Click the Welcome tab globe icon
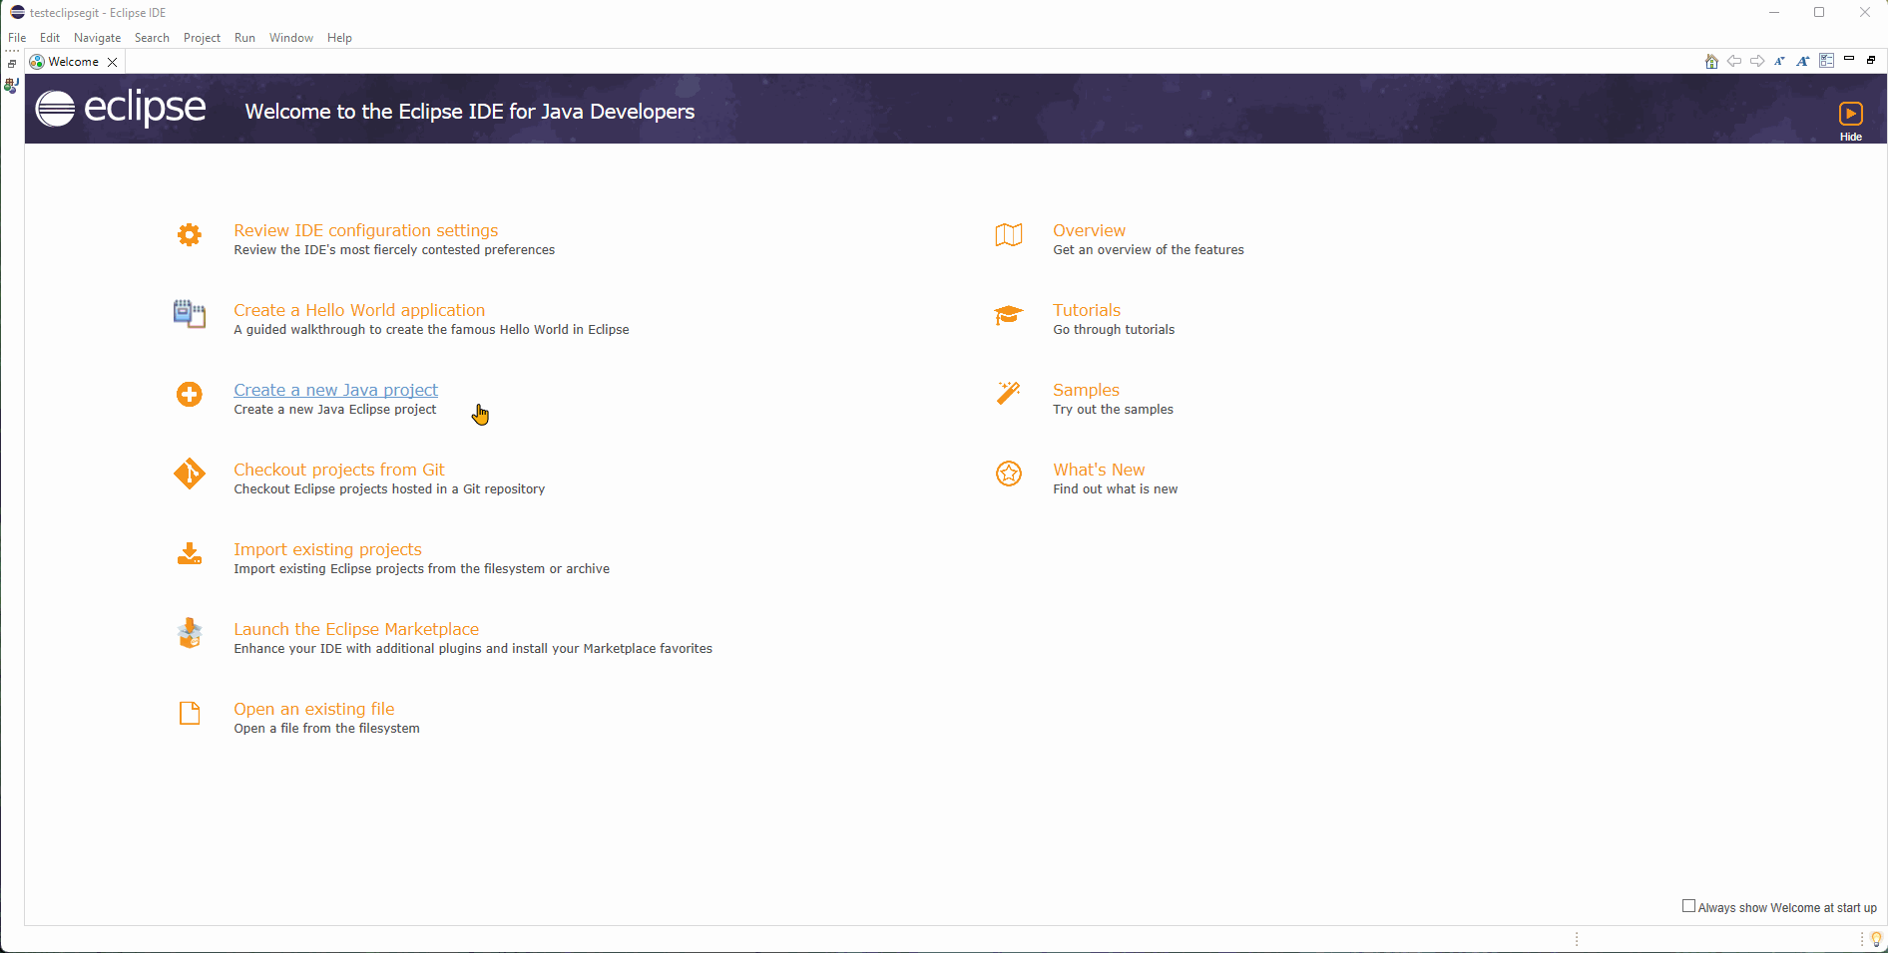This screenshot has width=1888, height=953. 37,62
